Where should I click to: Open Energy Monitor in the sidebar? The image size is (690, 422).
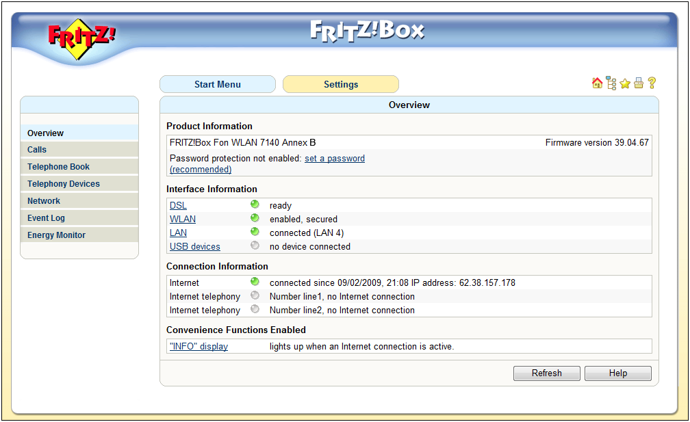(x=79, y=235)
